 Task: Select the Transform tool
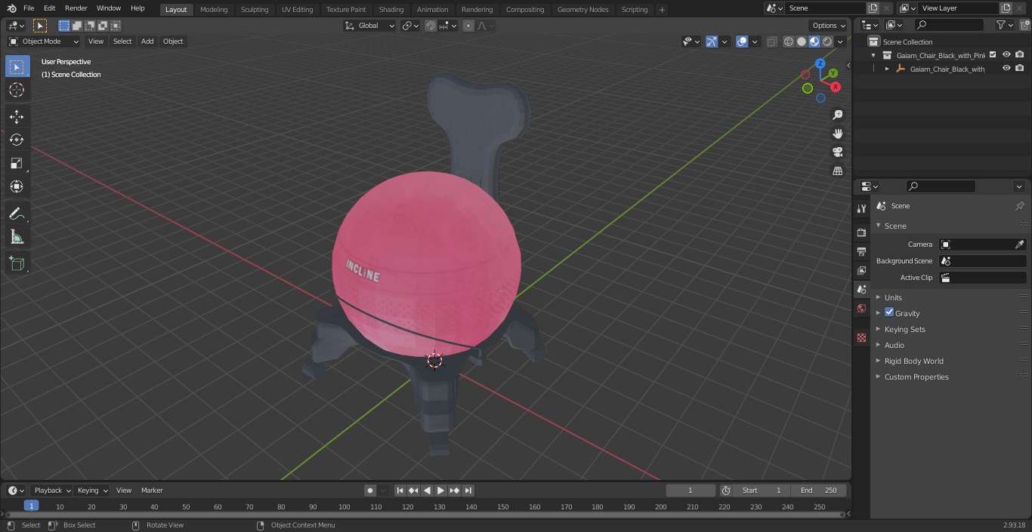[17, 186]
